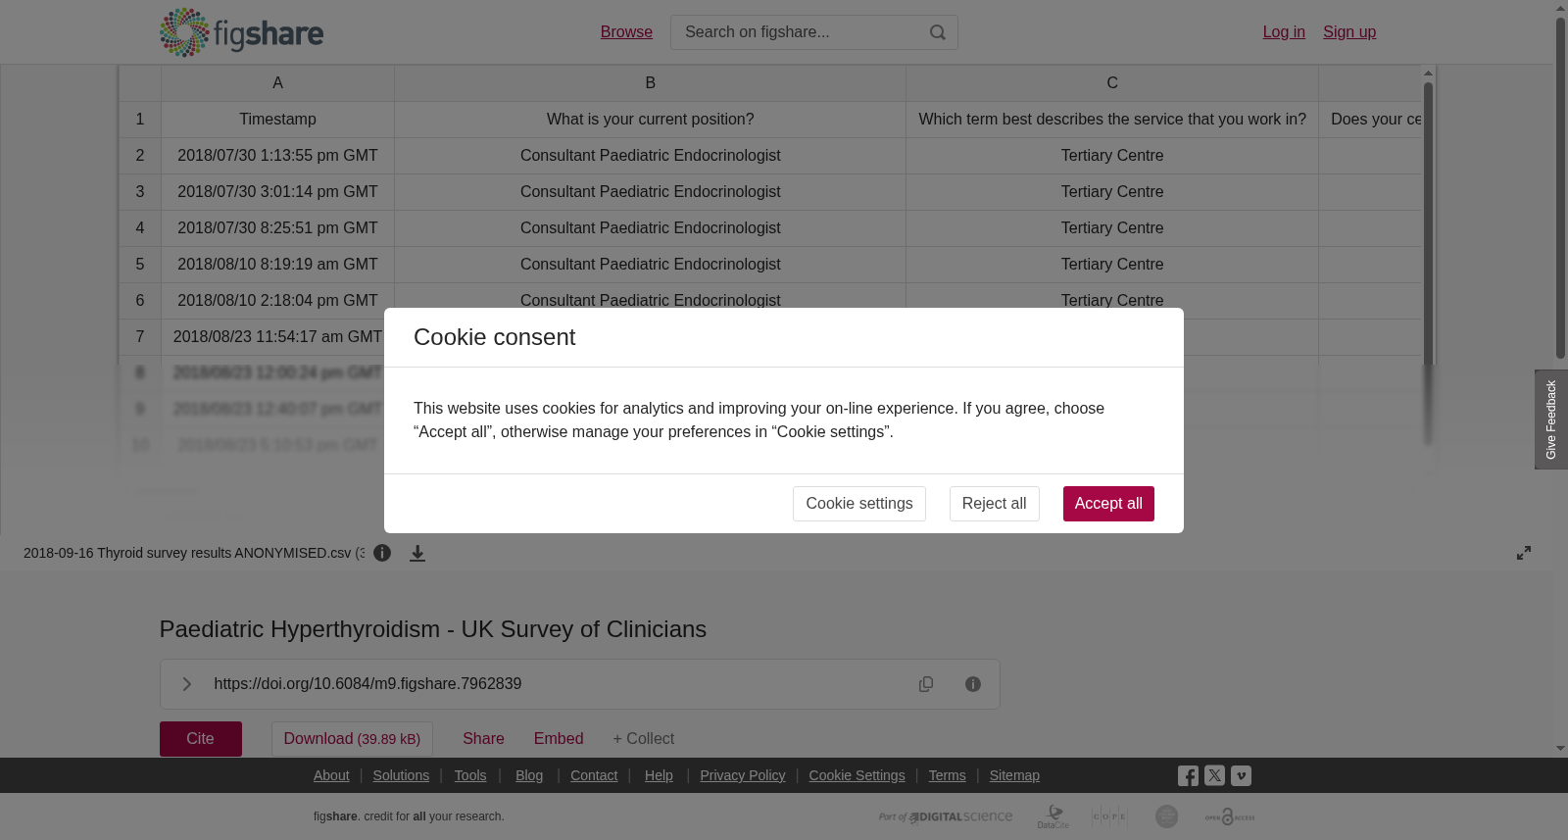
Task: Reject all cookies
Action: [x=994, y=504]
